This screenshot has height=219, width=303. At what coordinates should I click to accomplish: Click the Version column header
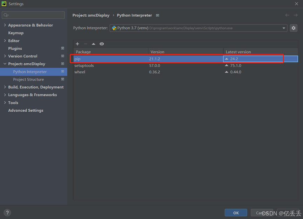click(x=186, y=52)
